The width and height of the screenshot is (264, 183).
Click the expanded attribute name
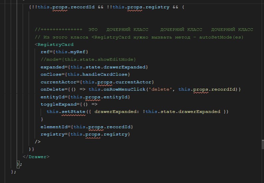[x=53, y=67]
